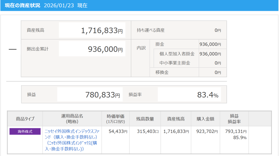Click the 923,702円 purchase amount cell
This screenshot has width=279, height=156.
click(207, 131)
